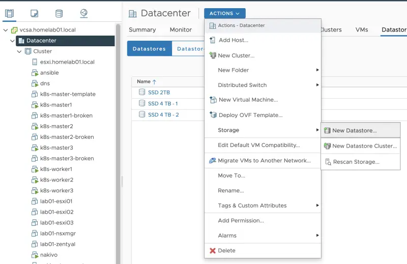The width and height of the screenshot is (407, 264).
Task: Expand the Tags & Custom Attributes submenu arrow
Action: click(x=317, y=206)
